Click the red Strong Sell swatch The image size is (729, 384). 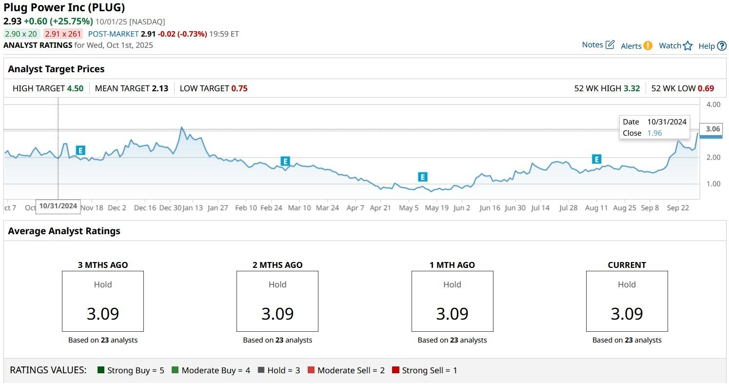point(395,370)
